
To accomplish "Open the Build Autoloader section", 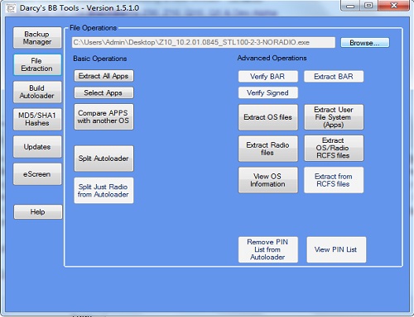I will point(37,92).
